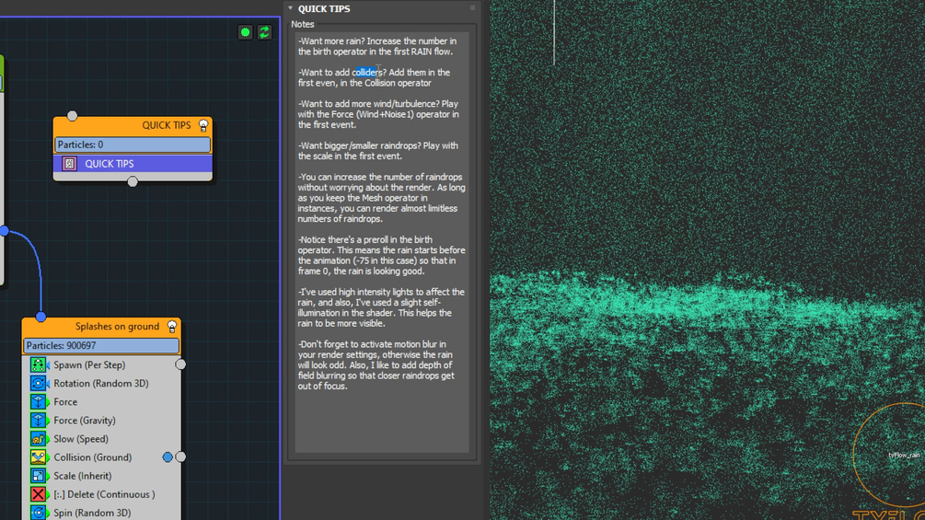Click the green refresh simulation icon
925x520 pixels.
pos(264,32)
